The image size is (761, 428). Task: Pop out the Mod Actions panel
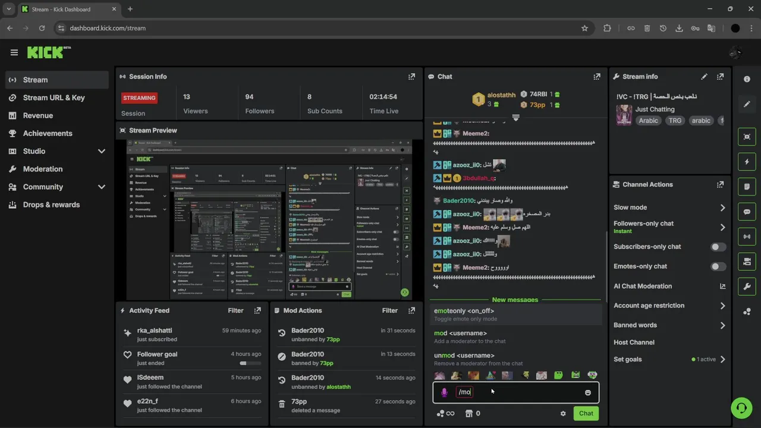pyautogui.click(x=411, y=310)
